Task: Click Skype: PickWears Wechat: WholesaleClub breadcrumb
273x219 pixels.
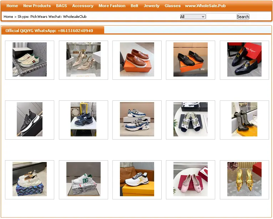Action: click(52, 16)
